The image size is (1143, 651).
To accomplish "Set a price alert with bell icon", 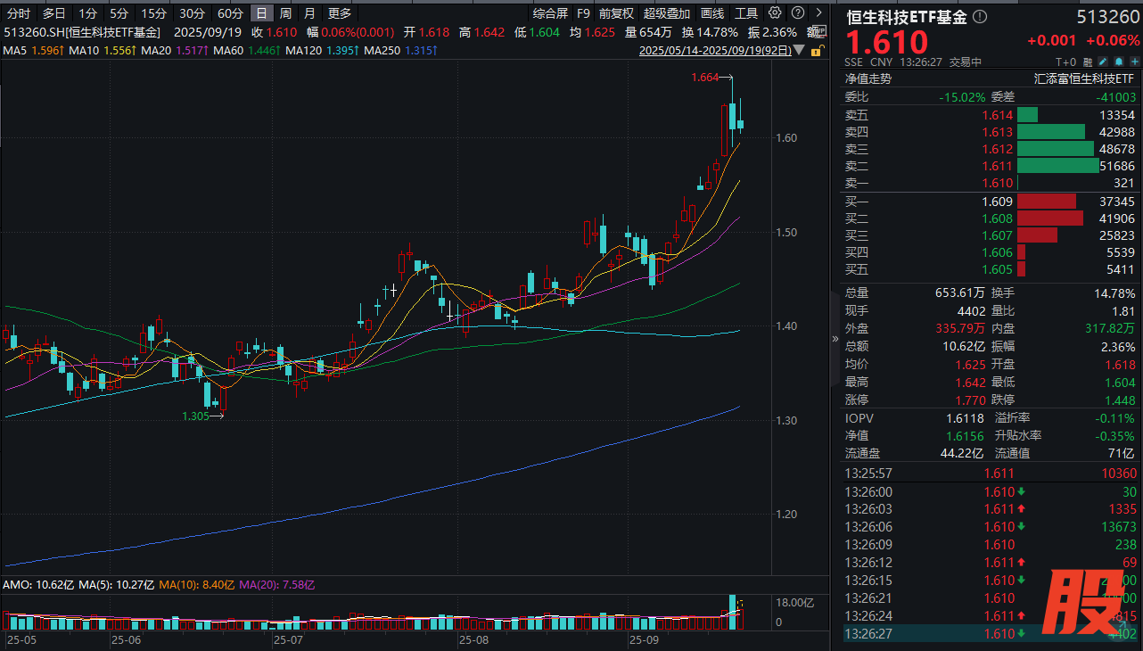I will [x=1117, y=62].
